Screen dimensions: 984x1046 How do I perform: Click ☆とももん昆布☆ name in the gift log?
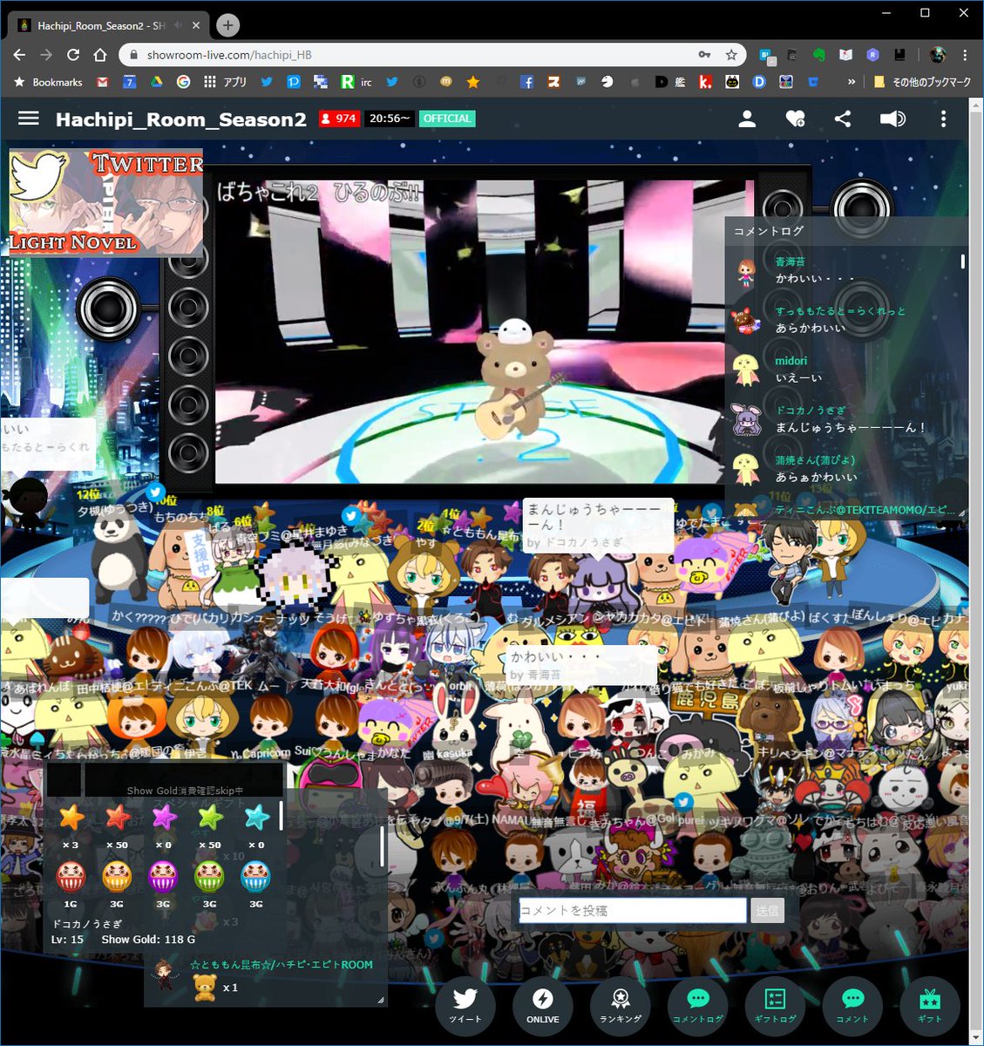click(282, 965)
